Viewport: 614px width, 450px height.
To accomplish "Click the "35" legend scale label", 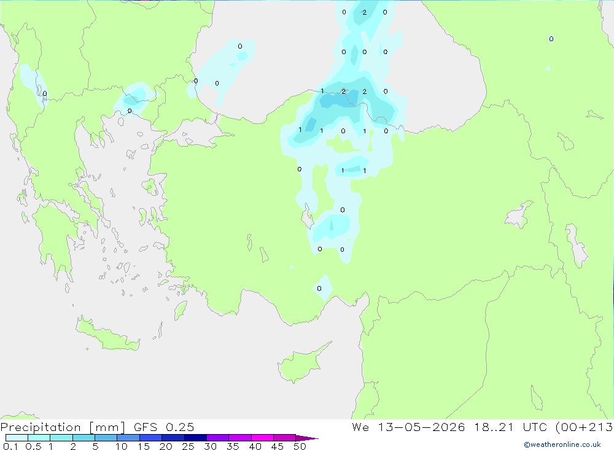I will [x=233, y=446].
